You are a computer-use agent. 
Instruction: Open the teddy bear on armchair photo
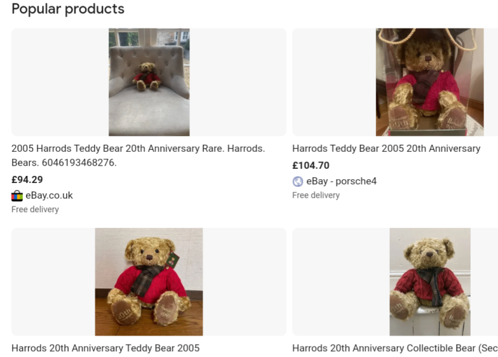point(149,82)
